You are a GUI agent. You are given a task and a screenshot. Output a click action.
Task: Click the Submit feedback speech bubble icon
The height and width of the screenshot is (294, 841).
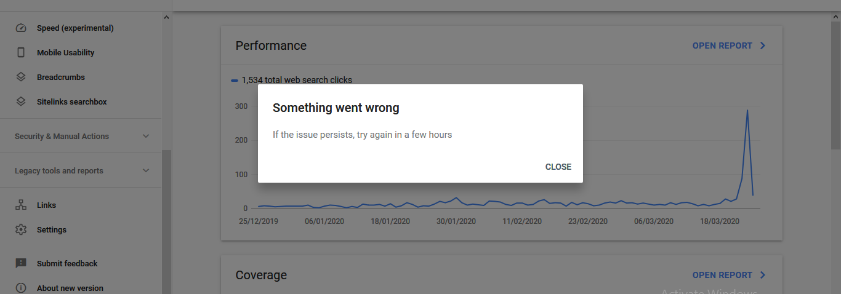21,263
